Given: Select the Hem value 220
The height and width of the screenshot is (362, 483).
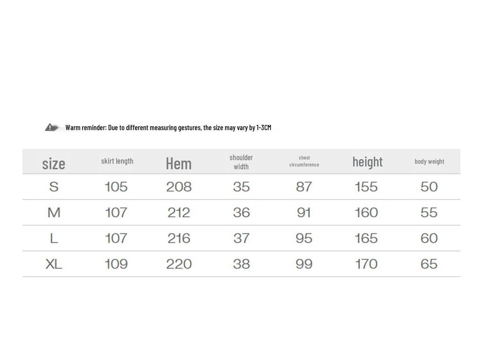Looking at the screenshot, I should coord(179,264).
